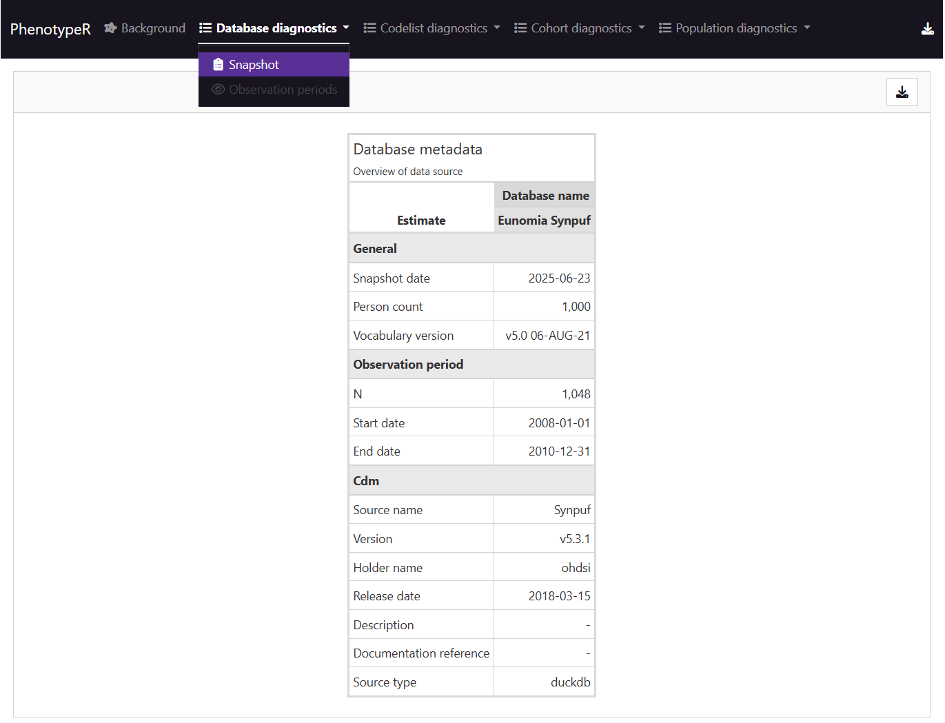945x723 pixels.
Task: Click the eye icon beside Observation periods
Action: pyautogui.click(x=218, y=90)
